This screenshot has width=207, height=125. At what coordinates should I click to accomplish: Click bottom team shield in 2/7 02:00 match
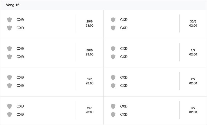(x=113, y=86)
